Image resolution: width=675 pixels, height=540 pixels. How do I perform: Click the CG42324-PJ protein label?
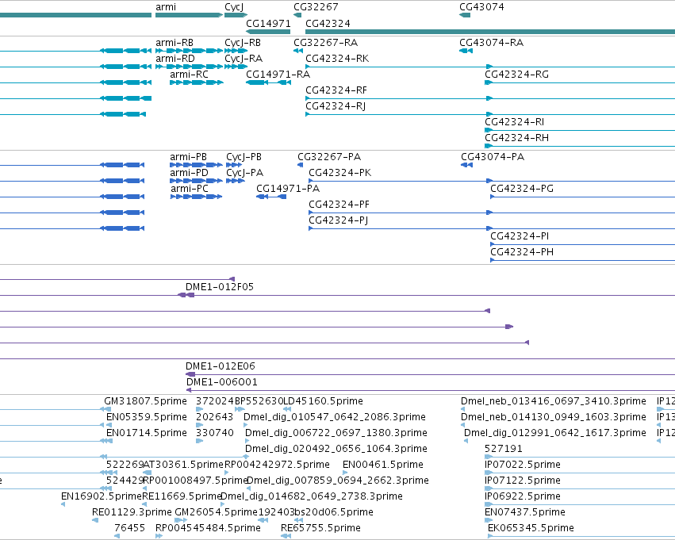(339, 220)
